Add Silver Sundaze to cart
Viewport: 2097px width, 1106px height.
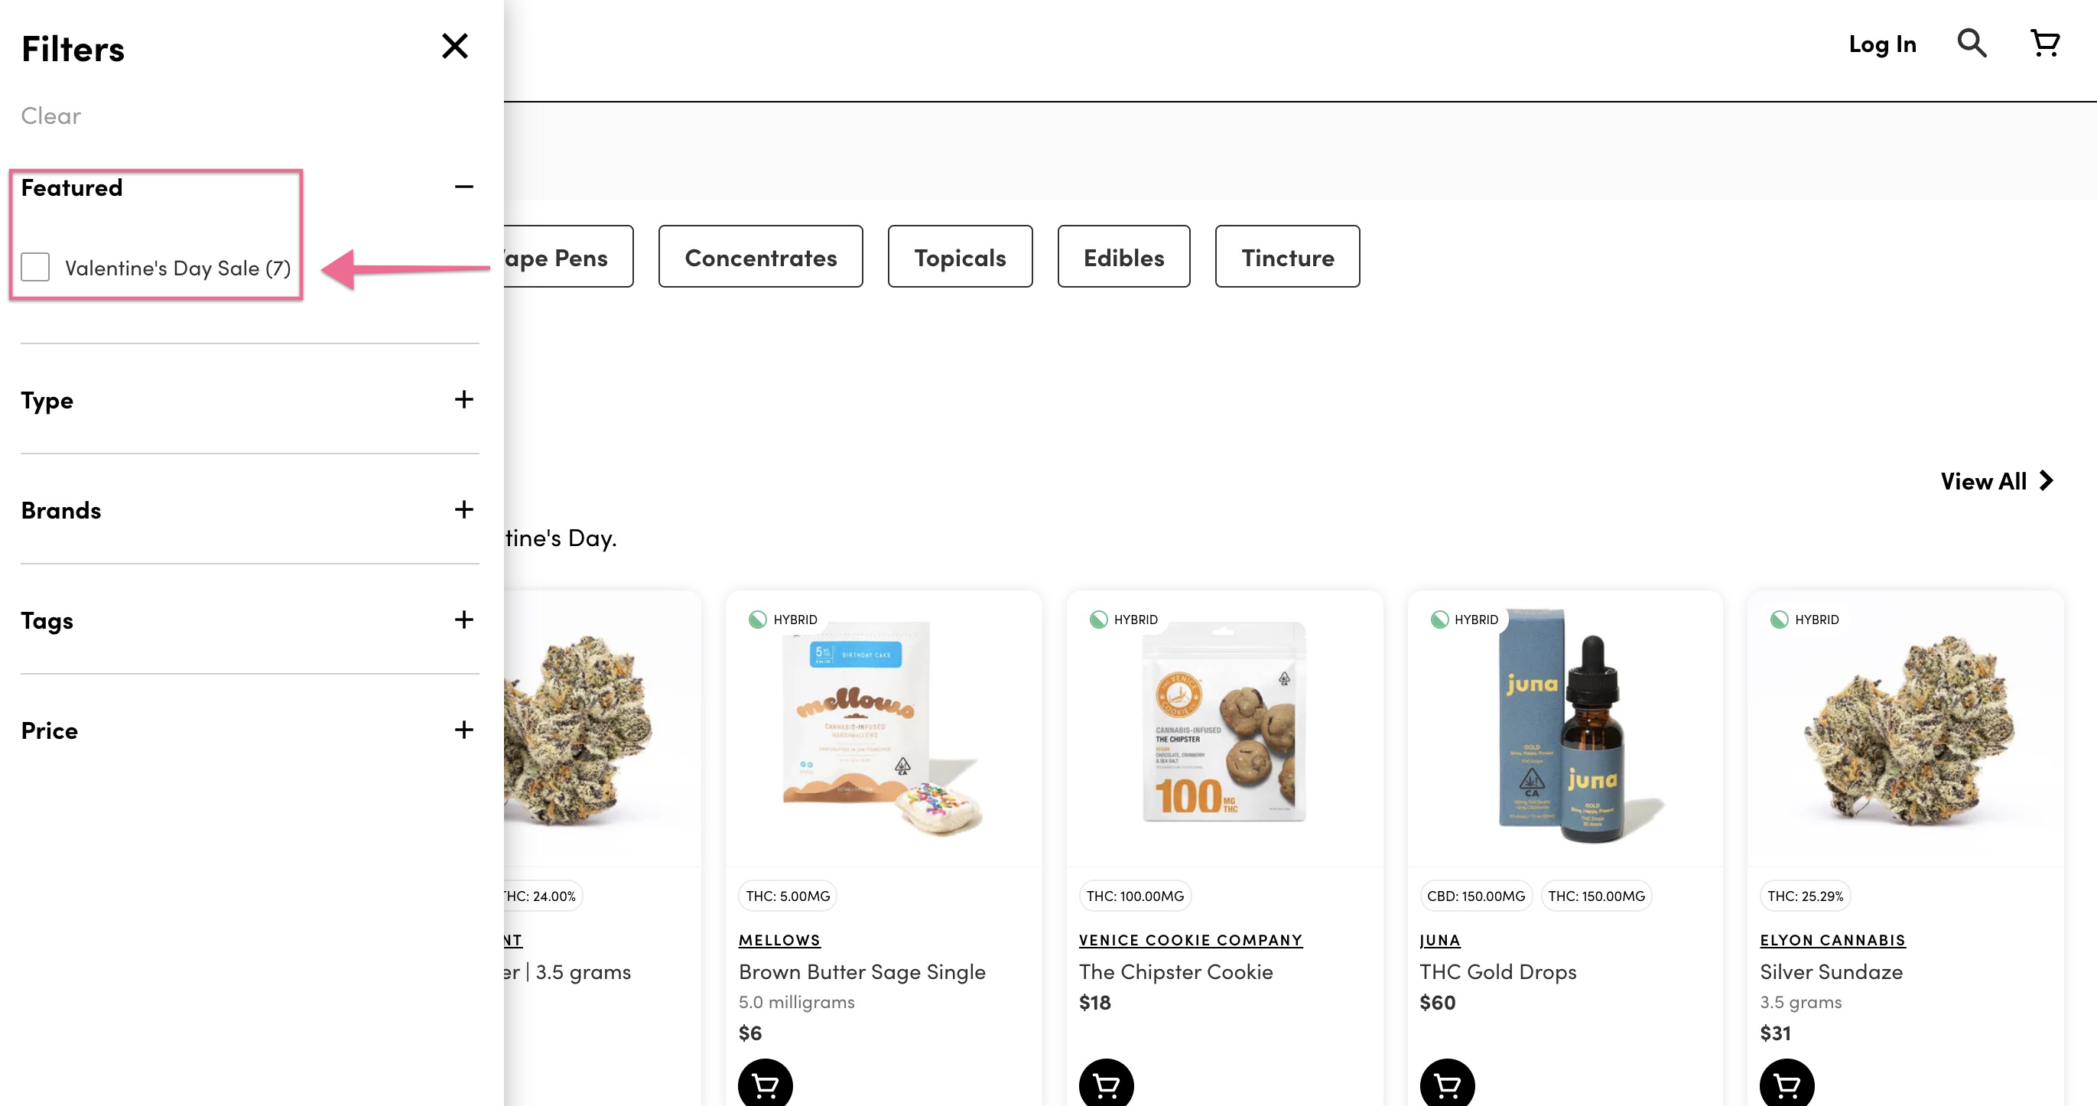coord(1787,1084)
